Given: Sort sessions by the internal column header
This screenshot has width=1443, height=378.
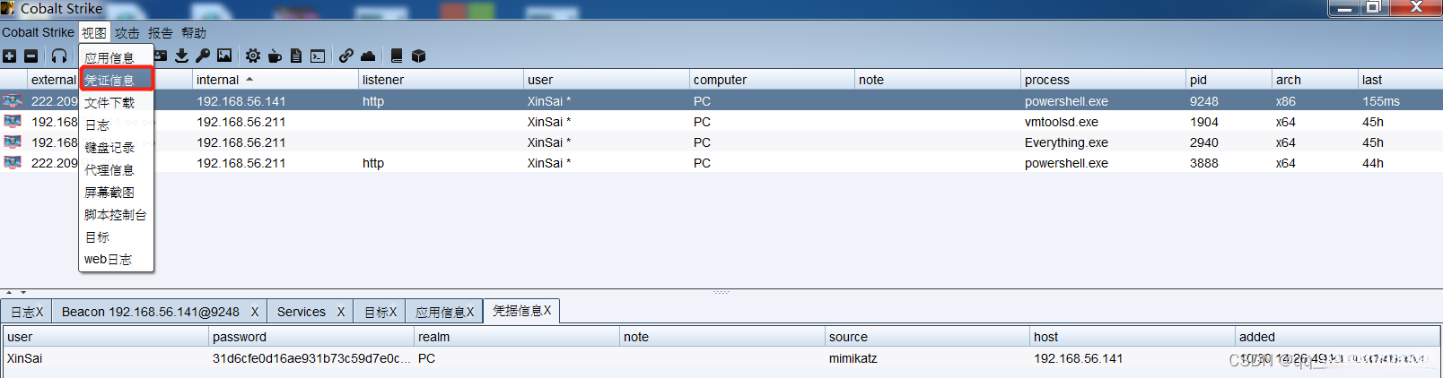Looking at the screenshot, I should click(275, 80).
